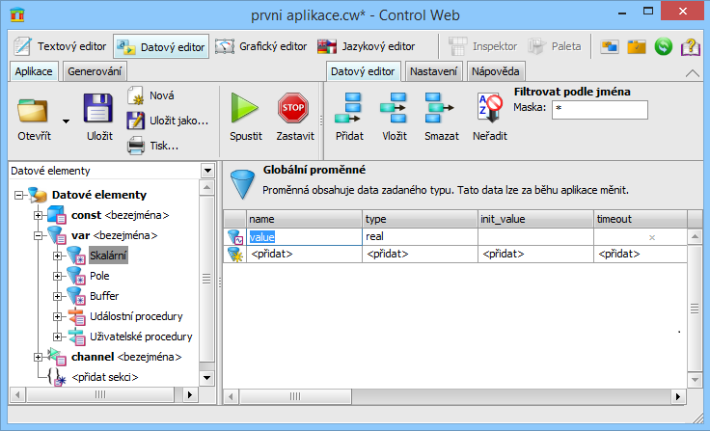The image size is (710, 431).
Task: Expand the const section in tree
Action: point(37,214)
